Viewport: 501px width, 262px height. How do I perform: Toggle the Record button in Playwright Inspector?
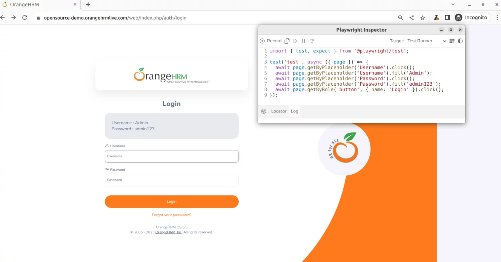[x=271, y=41]
